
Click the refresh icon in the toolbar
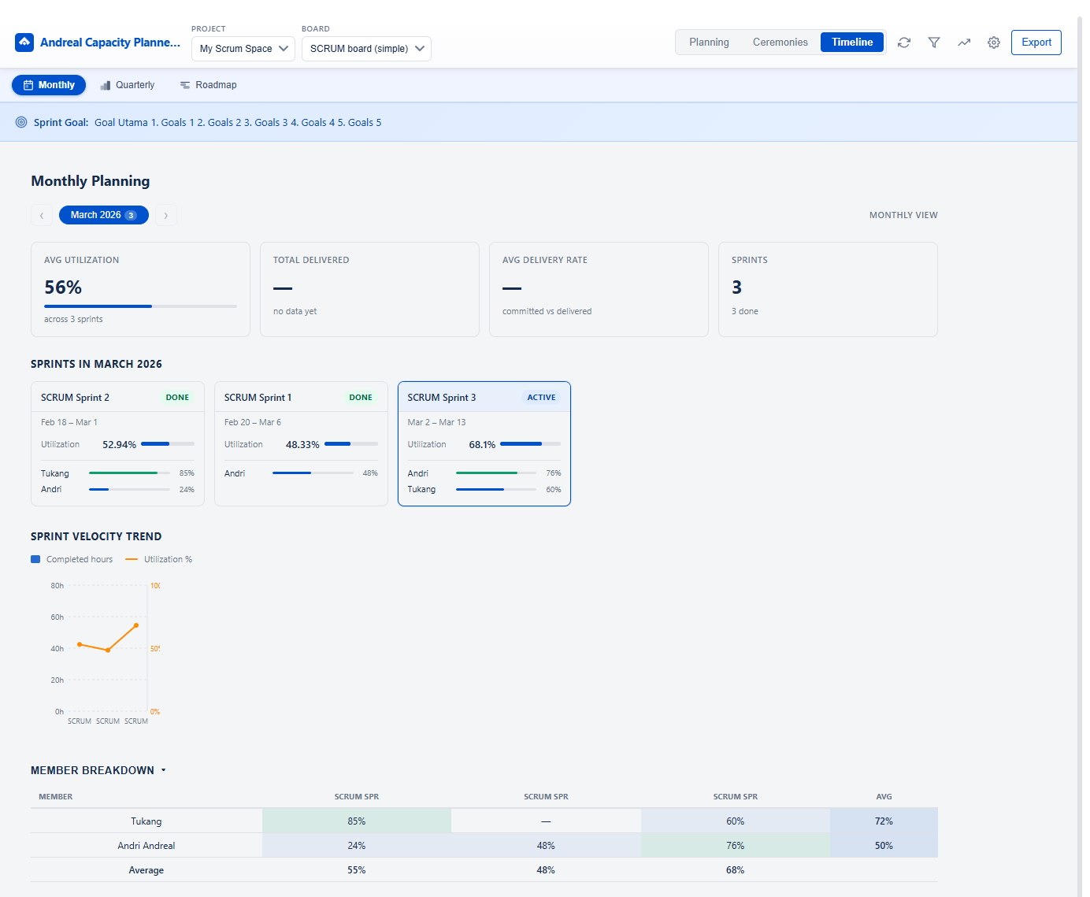point(903,43)
